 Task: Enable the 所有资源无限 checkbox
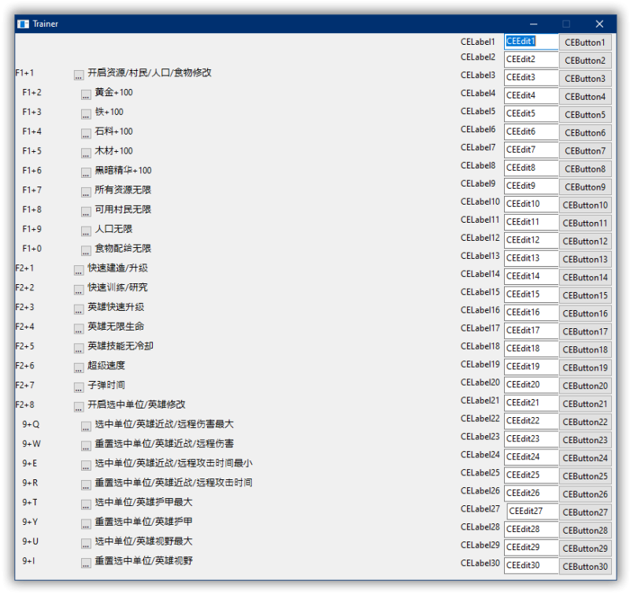86,192
